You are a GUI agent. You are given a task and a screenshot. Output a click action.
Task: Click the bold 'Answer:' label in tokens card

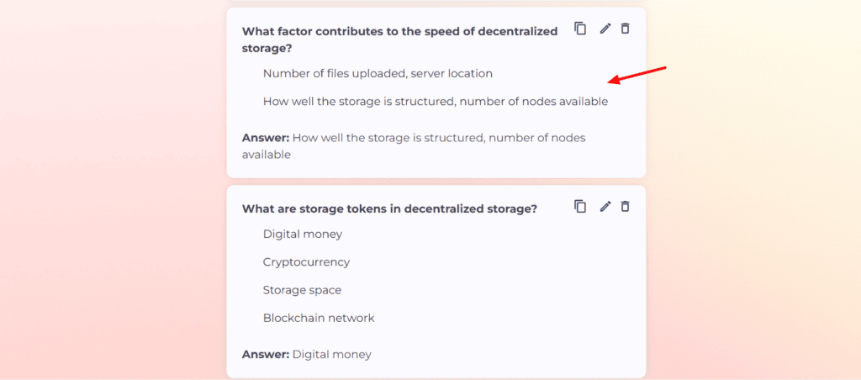pyautogui.click(x=266, y=355)
